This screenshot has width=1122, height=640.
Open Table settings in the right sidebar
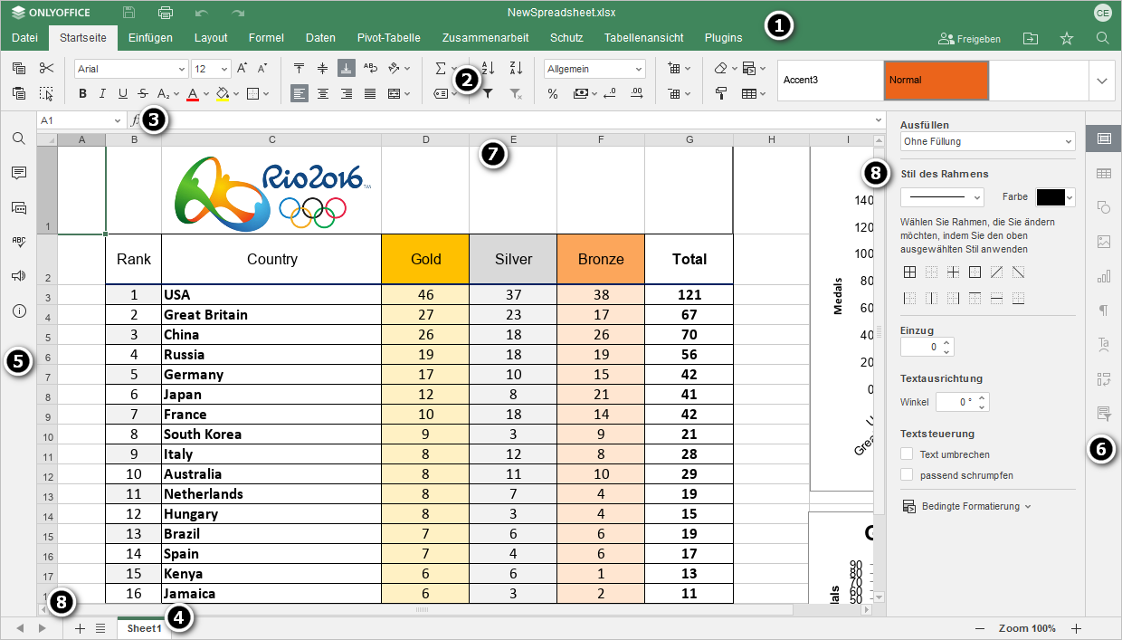click(1104, 173)
